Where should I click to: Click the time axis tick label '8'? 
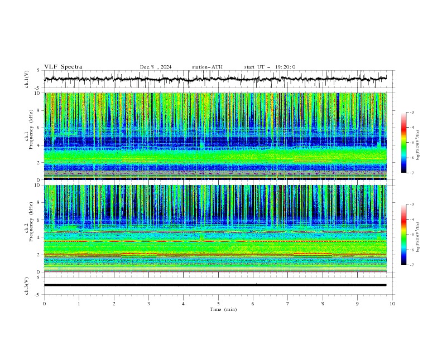(323, 304)
